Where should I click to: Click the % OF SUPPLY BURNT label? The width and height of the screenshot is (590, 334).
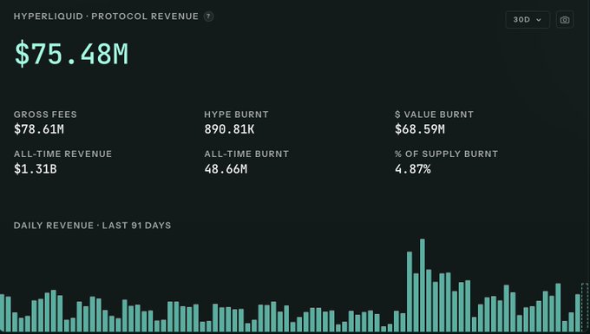click(447, 154)
